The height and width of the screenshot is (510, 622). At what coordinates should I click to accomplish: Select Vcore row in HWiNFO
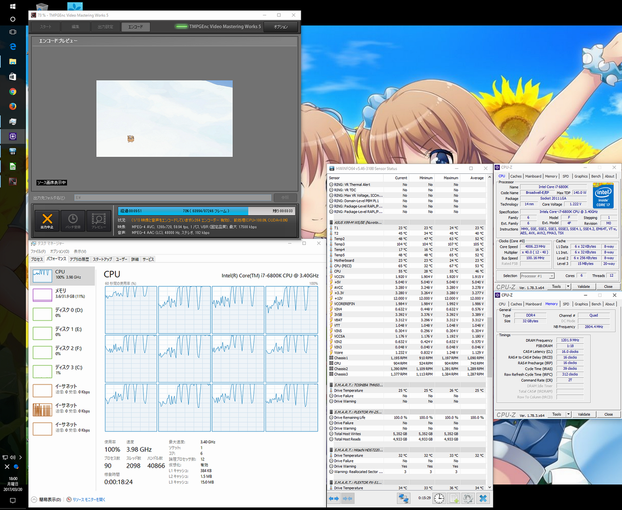[407, 353]
